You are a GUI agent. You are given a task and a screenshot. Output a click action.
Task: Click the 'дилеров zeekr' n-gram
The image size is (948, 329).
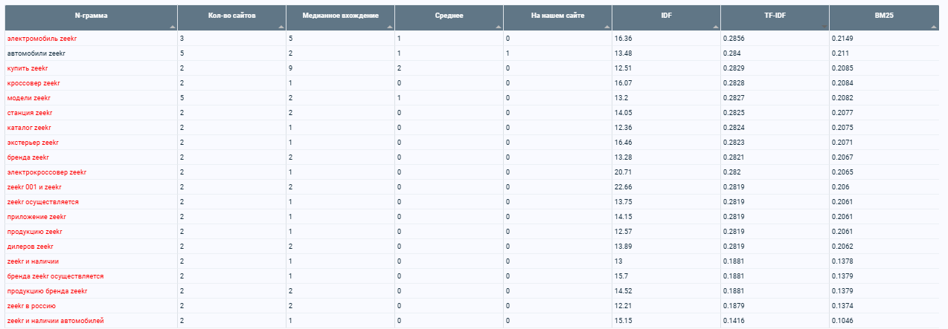click(30, 247)
